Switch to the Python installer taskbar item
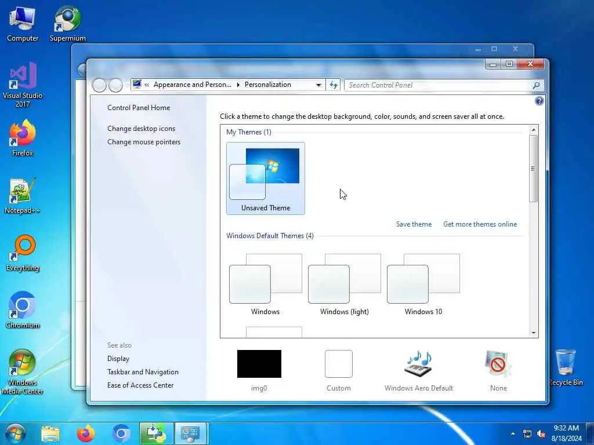 (x=157, y=433)
